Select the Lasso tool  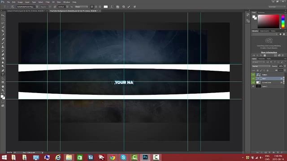click(x=3, y=23)
